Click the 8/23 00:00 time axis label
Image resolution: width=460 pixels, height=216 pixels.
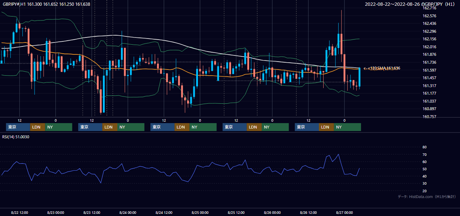click(x=55, y=213)
